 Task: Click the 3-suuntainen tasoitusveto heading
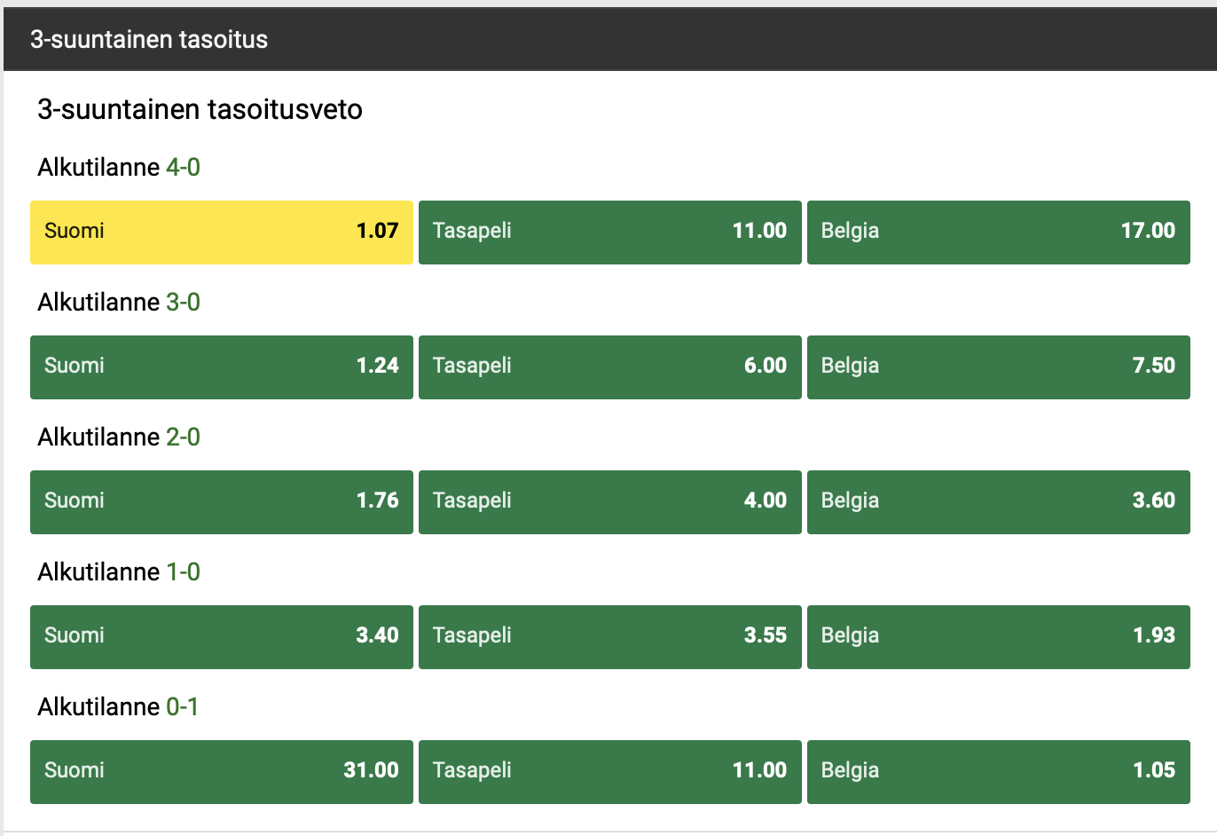[x=200, y=109]
